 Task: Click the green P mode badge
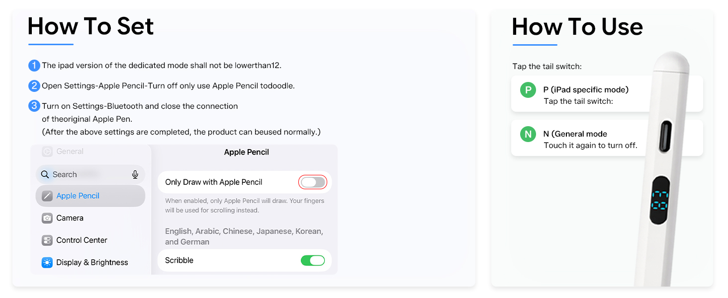528,90
